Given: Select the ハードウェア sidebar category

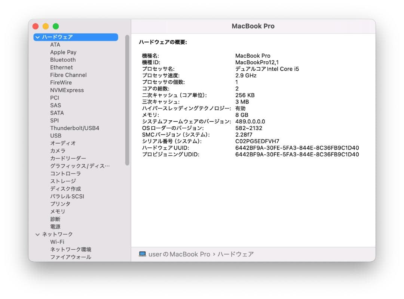Looking at the screenshot, I should (x=76, y=37).
